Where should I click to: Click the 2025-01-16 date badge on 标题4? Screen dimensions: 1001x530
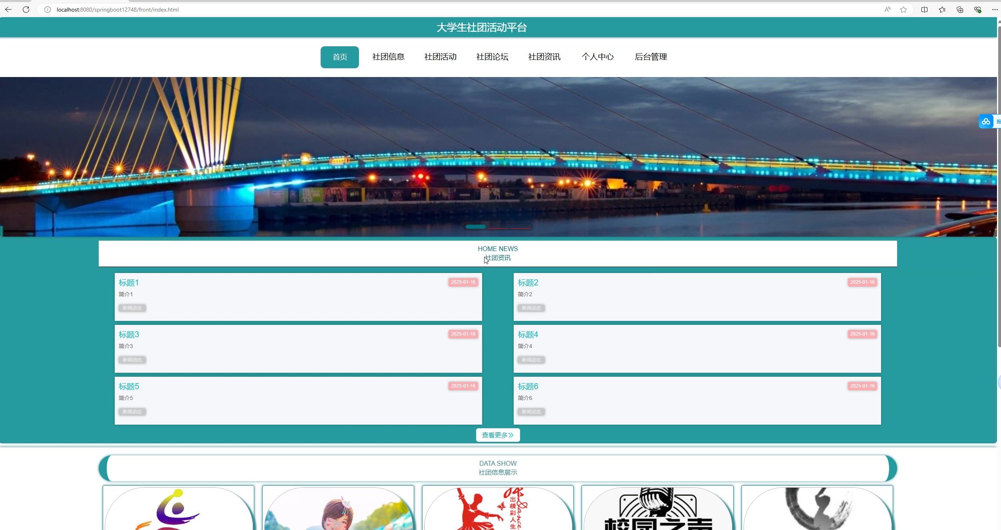[x=862, y=334]
